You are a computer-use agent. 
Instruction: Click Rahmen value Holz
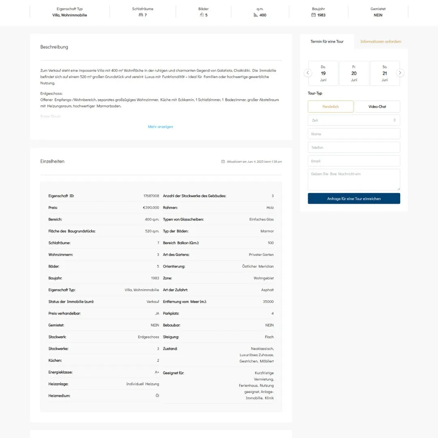270,208
